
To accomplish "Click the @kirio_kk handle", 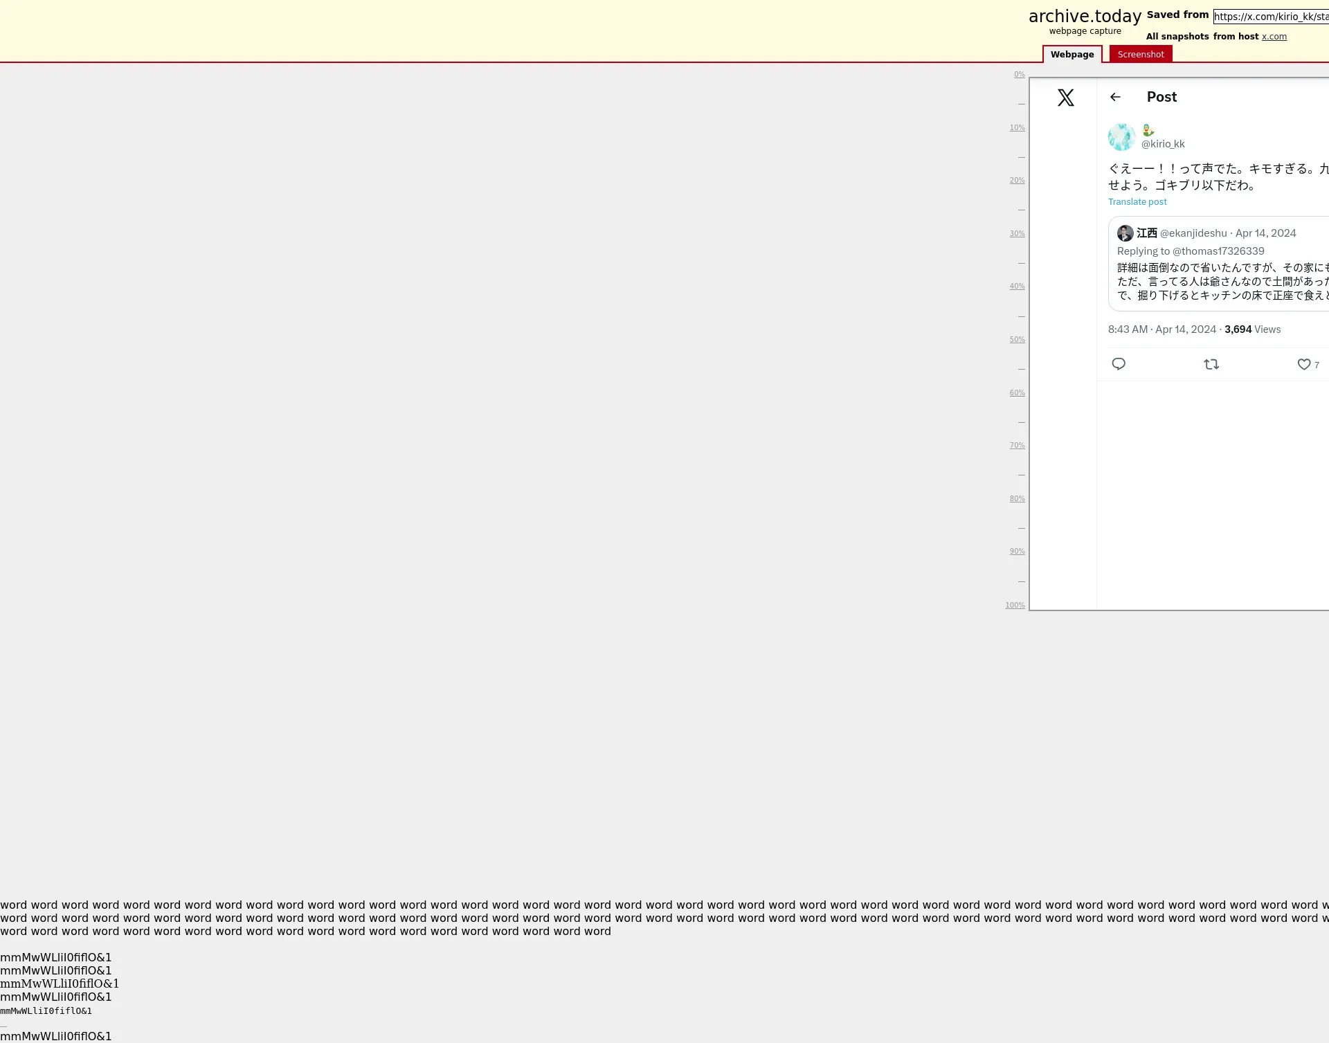I will [x=1162, y=144].
